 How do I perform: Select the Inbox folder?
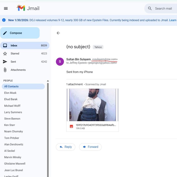click(x=14, y=45)
